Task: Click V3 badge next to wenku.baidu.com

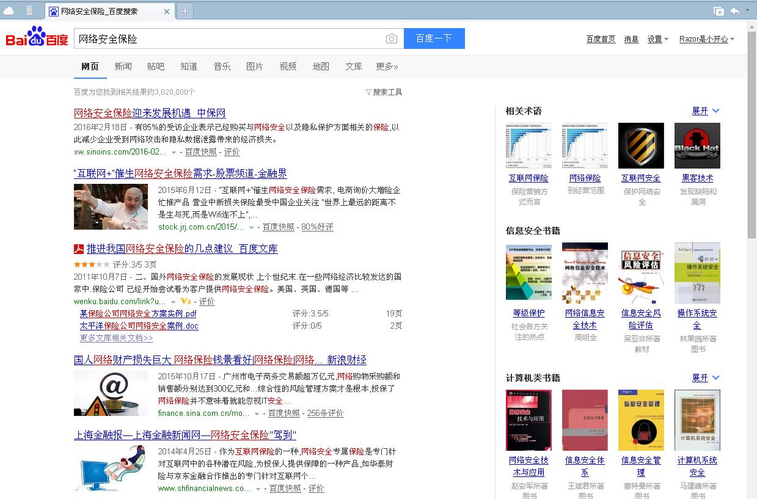Action: [x=186, y=301]
